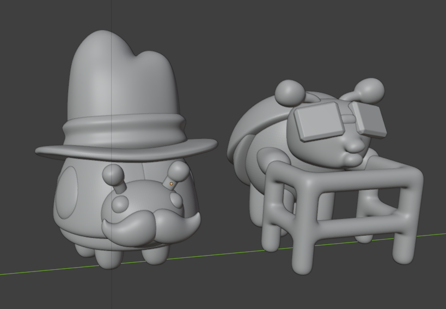Select the square glasses on right character

(x=340, y=121)
